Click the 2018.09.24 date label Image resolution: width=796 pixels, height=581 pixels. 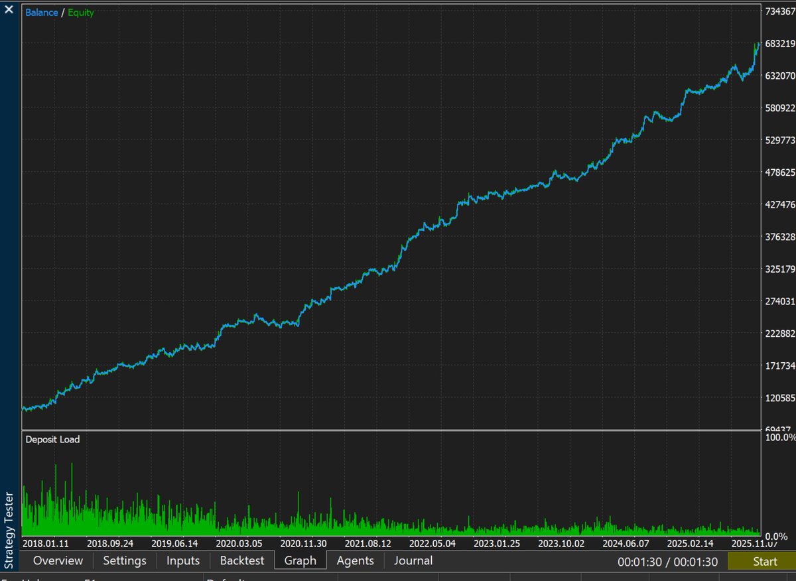[x=109, y=543]
